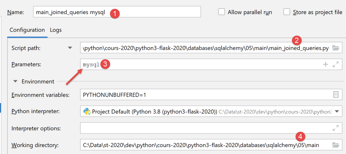
Task: Enable Allow parallel run checkbox
Action: tap(222, 12)
